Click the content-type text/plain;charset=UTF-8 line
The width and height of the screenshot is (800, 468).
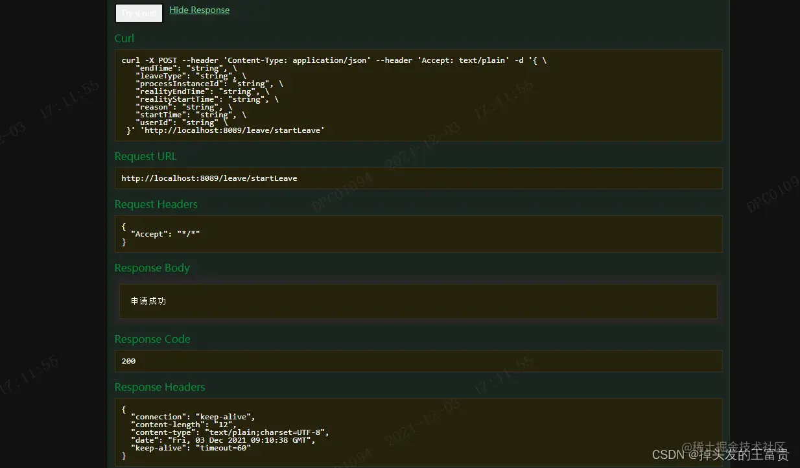click(x=229, y=432)
